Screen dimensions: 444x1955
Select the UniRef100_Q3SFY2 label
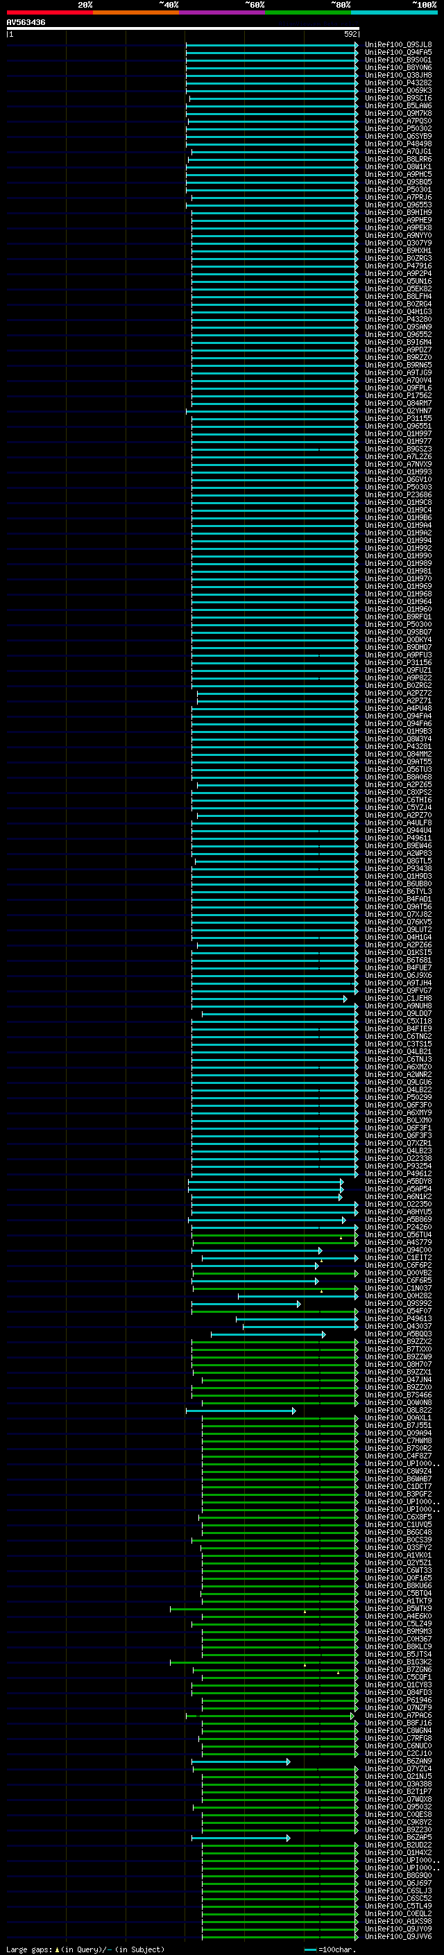coord(398,1548)
